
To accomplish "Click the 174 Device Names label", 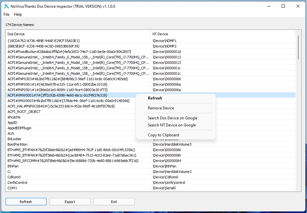I will click(x=20, y=25).
